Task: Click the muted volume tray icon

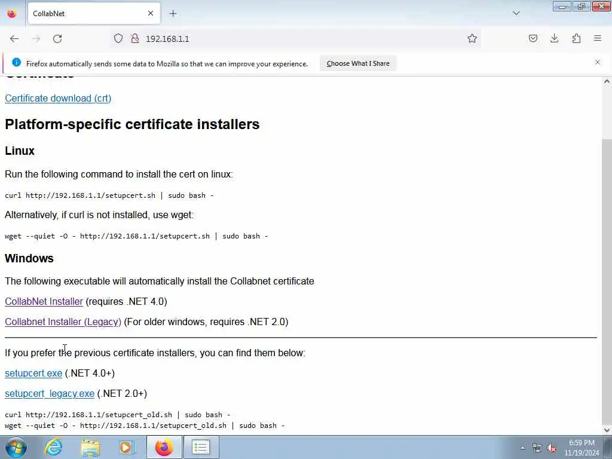Action: [x=552, y=448]
